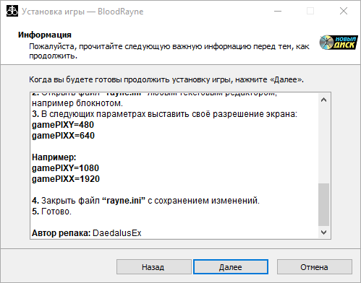Close the installer window
The height and width of the screenshot is (283, 361).
click(x=344, y=11)
